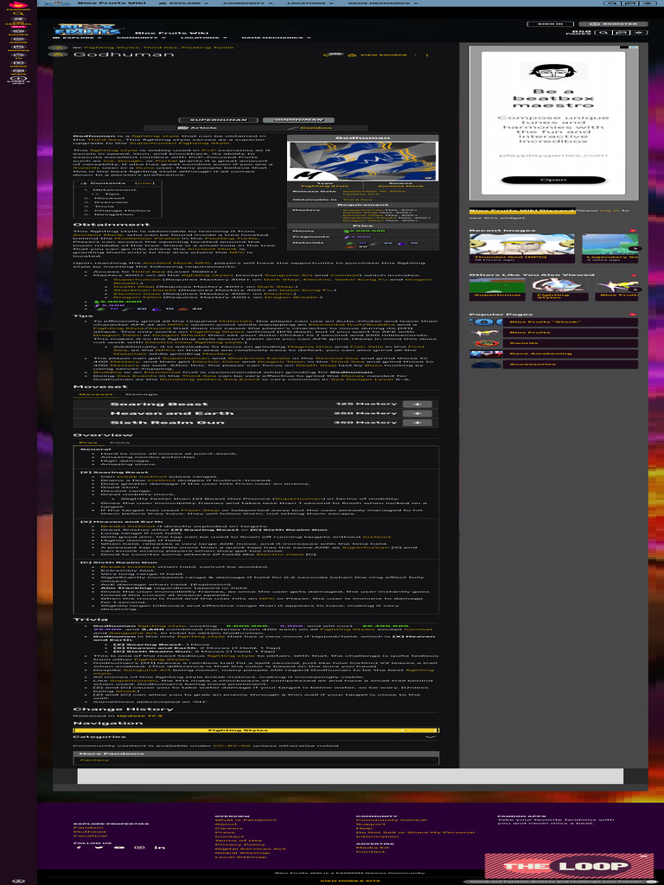
Task: Expand the Game Mechanics dropdown in wiki navigation
Action: [x=276, y=38]
